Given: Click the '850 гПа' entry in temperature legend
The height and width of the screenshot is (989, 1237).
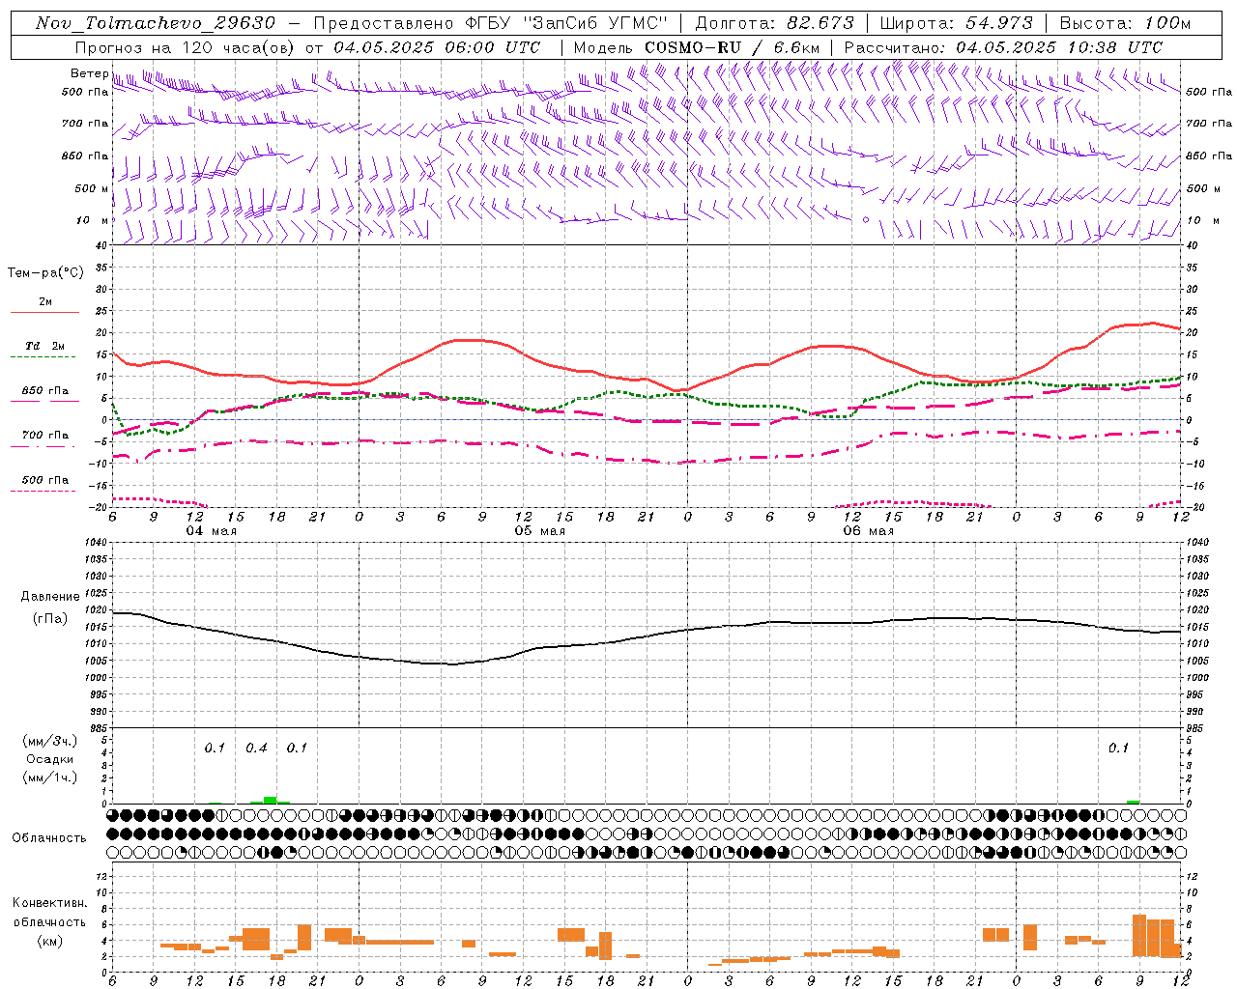Looking at the screenshot, I should (x=44, y=391).
